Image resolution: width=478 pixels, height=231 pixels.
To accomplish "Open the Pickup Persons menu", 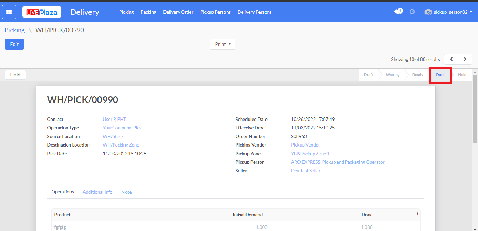I will [215, 12].
